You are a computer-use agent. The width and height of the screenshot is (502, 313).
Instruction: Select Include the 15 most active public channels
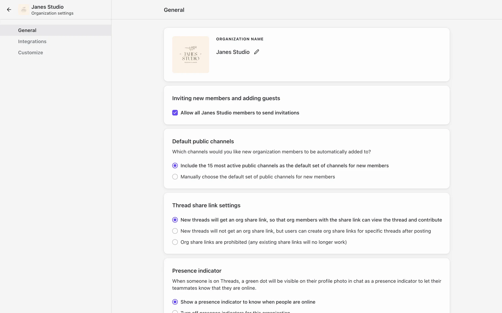(x=175, y=166)
